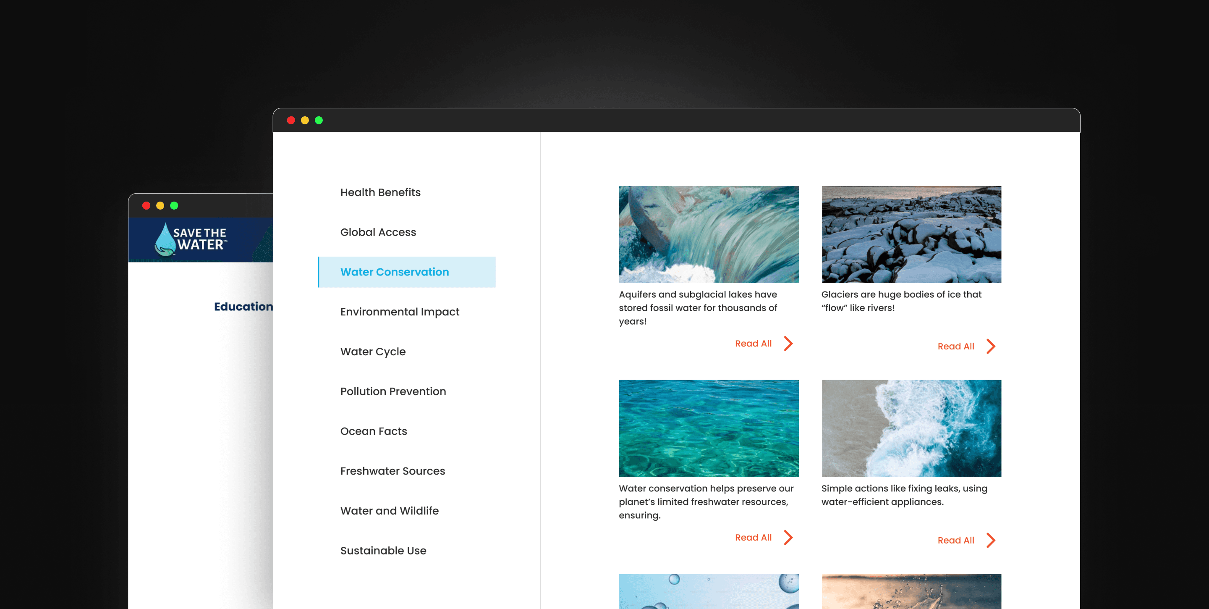This screenshot has width=1209, height=609.
Task: Click the simple actions fixing leaks description
Action: click(904, 495)
